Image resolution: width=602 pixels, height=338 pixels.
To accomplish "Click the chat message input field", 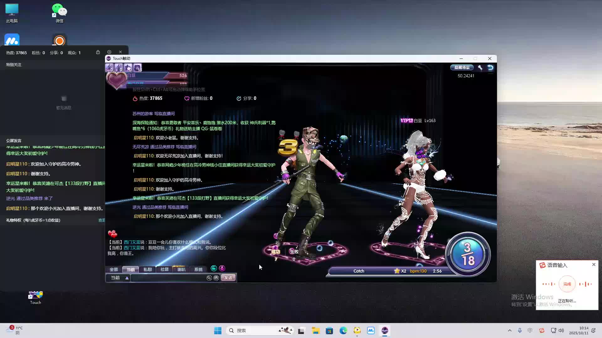I will coord(168,278).
